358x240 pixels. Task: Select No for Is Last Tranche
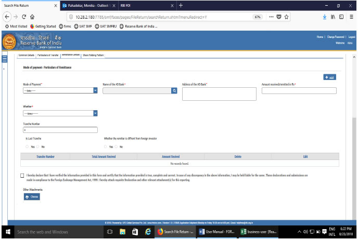[37, 147]
